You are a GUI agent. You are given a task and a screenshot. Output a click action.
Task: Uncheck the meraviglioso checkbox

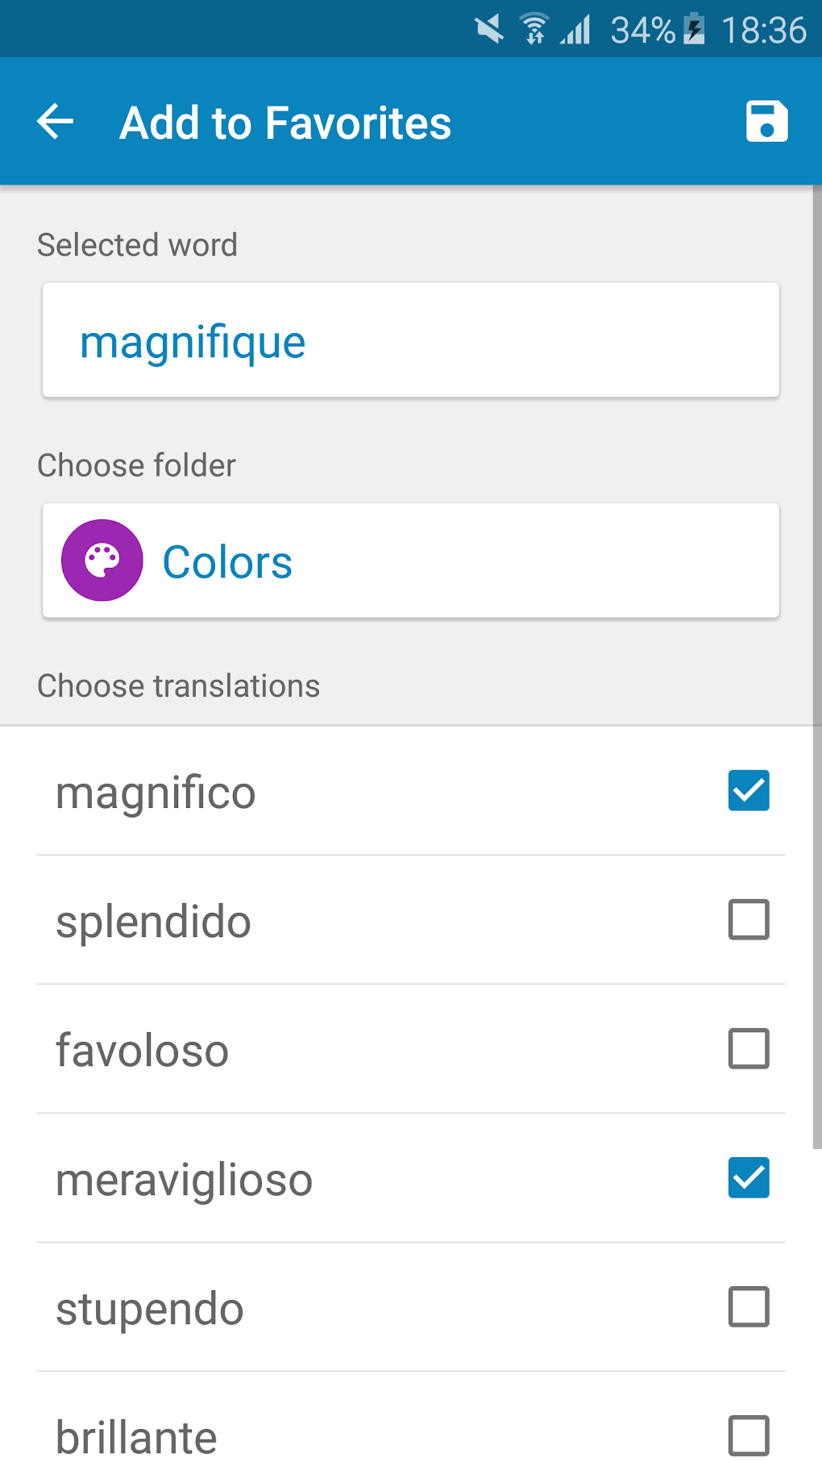(749, 1177)
